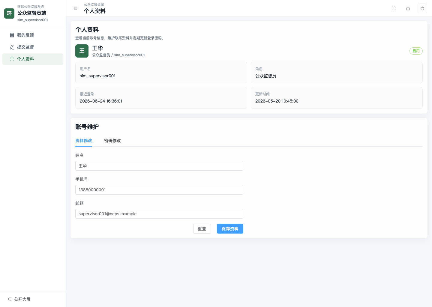Go home with the house icon
The width and height of the screenshot is (432, 307).
(408, 8)
